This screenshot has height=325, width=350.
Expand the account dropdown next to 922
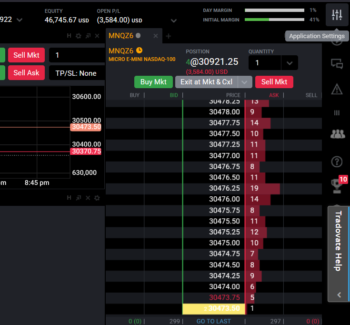[20, 20]
